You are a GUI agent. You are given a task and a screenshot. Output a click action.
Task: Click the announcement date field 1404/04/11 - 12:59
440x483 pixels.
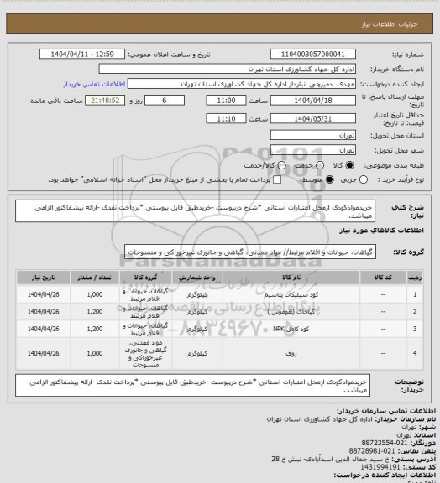click(82, 55)
